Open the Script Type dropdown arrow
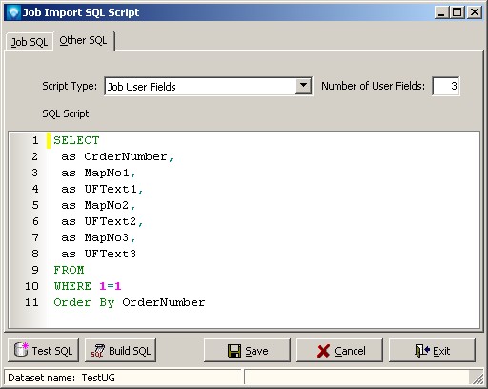 point(303,86)
